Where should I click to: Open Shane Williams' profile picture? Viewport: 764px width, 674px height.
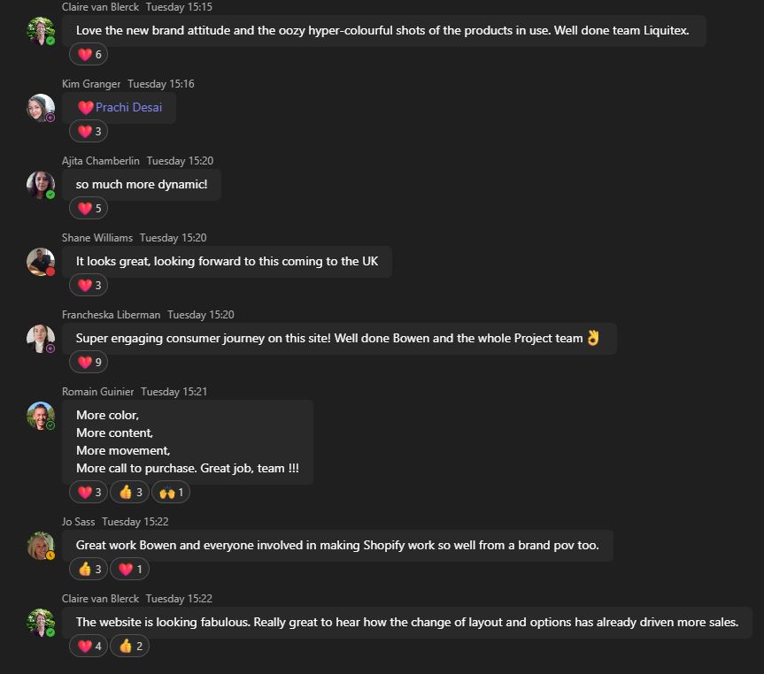[41, 262]
